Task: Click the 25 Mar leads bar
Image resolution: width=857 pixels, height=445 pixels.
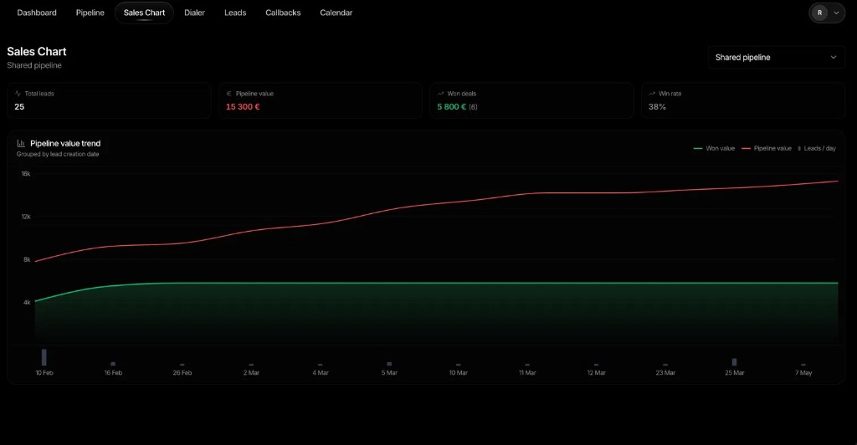Action: (x=735, y=362)
